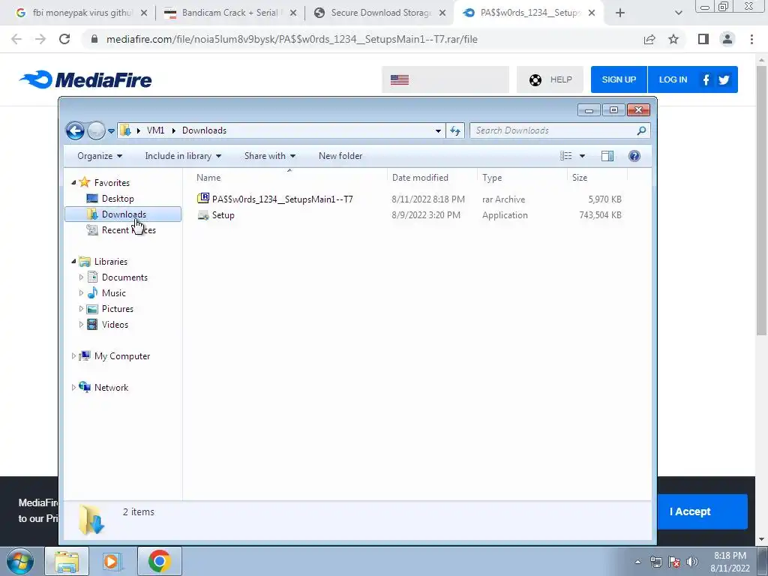Click MediaFire HELP button
The height and width of the screenshot is (576, 768).
[x=550, y=79]
